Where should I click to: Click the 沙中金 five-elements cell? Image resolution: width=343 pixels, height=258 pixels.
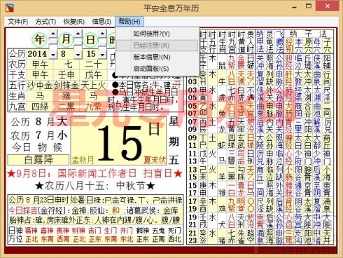pos(40,86)
